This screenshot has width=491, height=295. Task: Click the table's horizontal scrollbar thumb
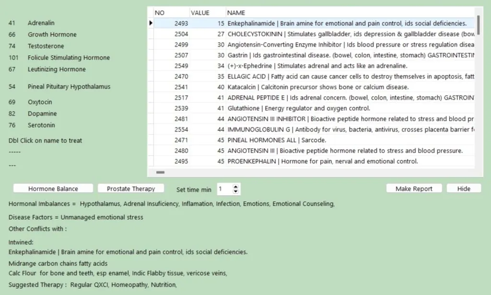(160, 172)
